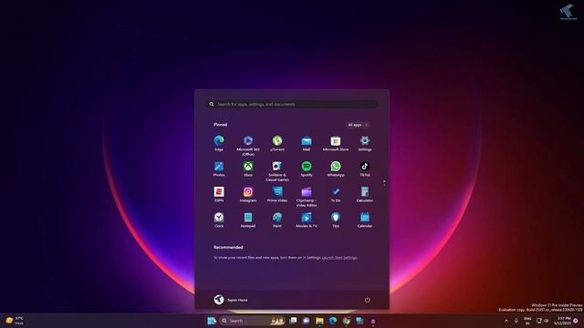
Task: Open the Chat icon on the taskbar
Action: pos(307,321)
